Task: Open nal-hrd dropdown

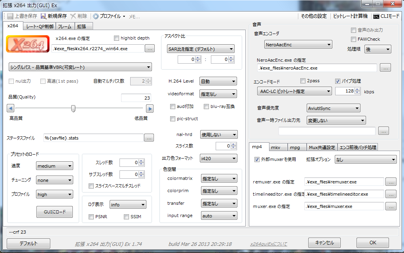Action: point(219,135)
